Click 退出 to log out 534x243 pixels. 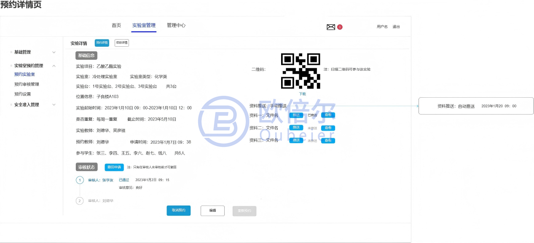pyautogui.click(x=396, y=27)
